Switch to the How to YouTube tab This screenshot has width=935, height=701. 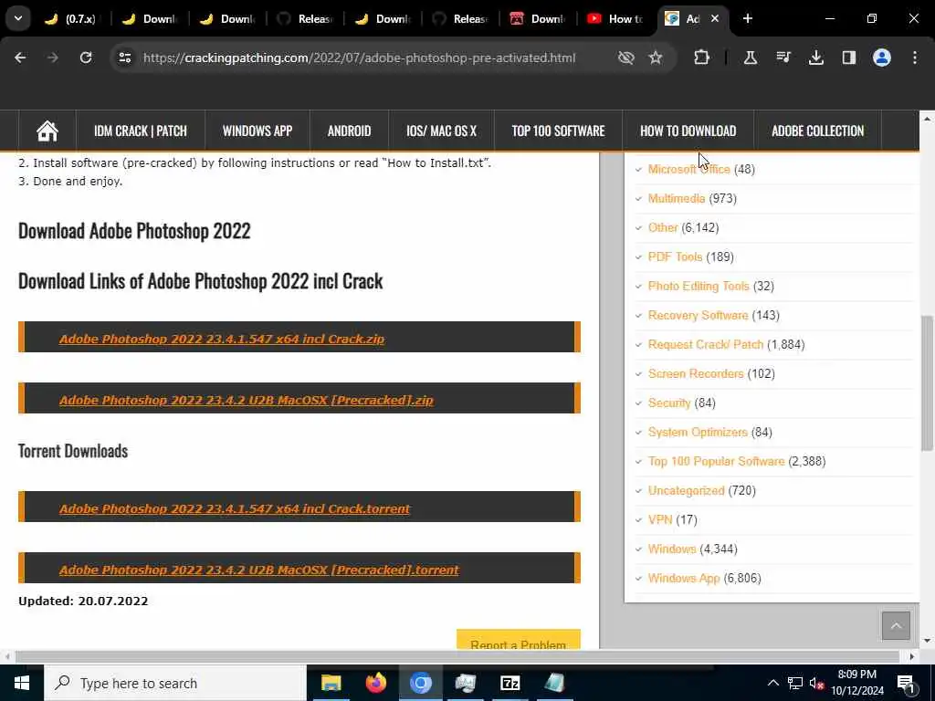pos(615,18)
